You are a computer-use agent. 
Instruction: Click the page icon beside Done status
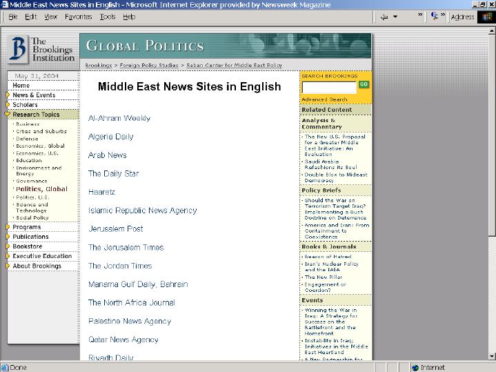pos(4,368)
